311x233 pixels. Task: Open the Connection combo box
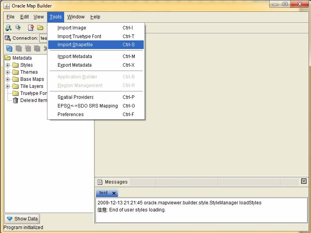(x=43, y=38)
